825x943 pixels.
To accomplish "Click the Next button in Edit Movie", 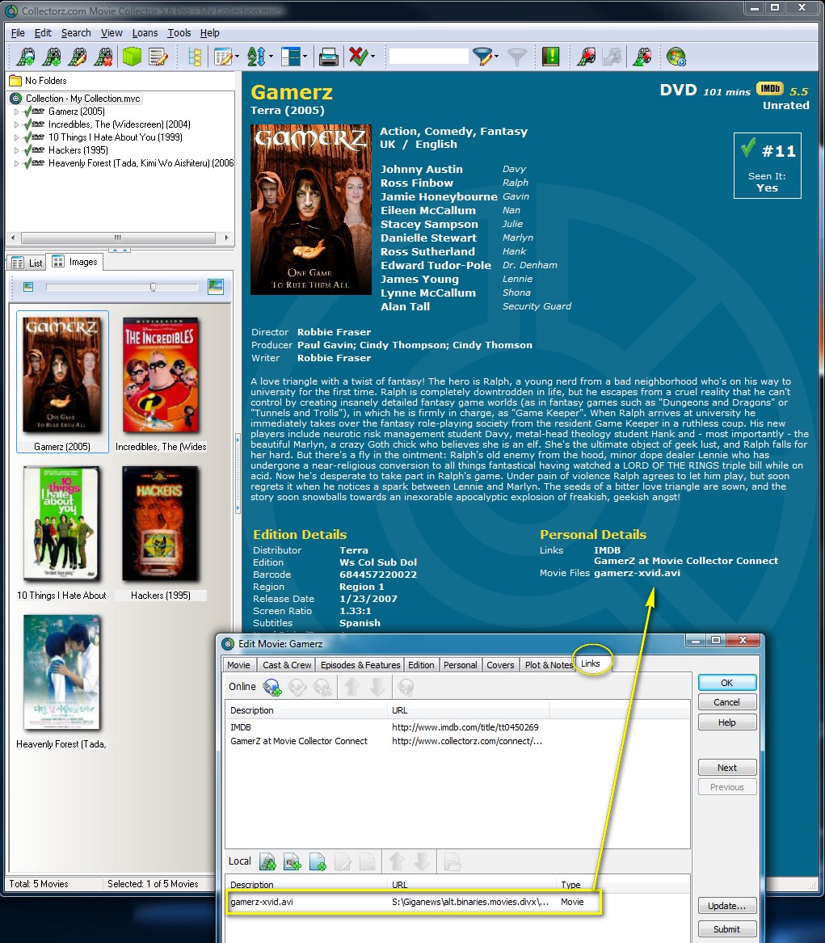I will (x=727, y=768).
